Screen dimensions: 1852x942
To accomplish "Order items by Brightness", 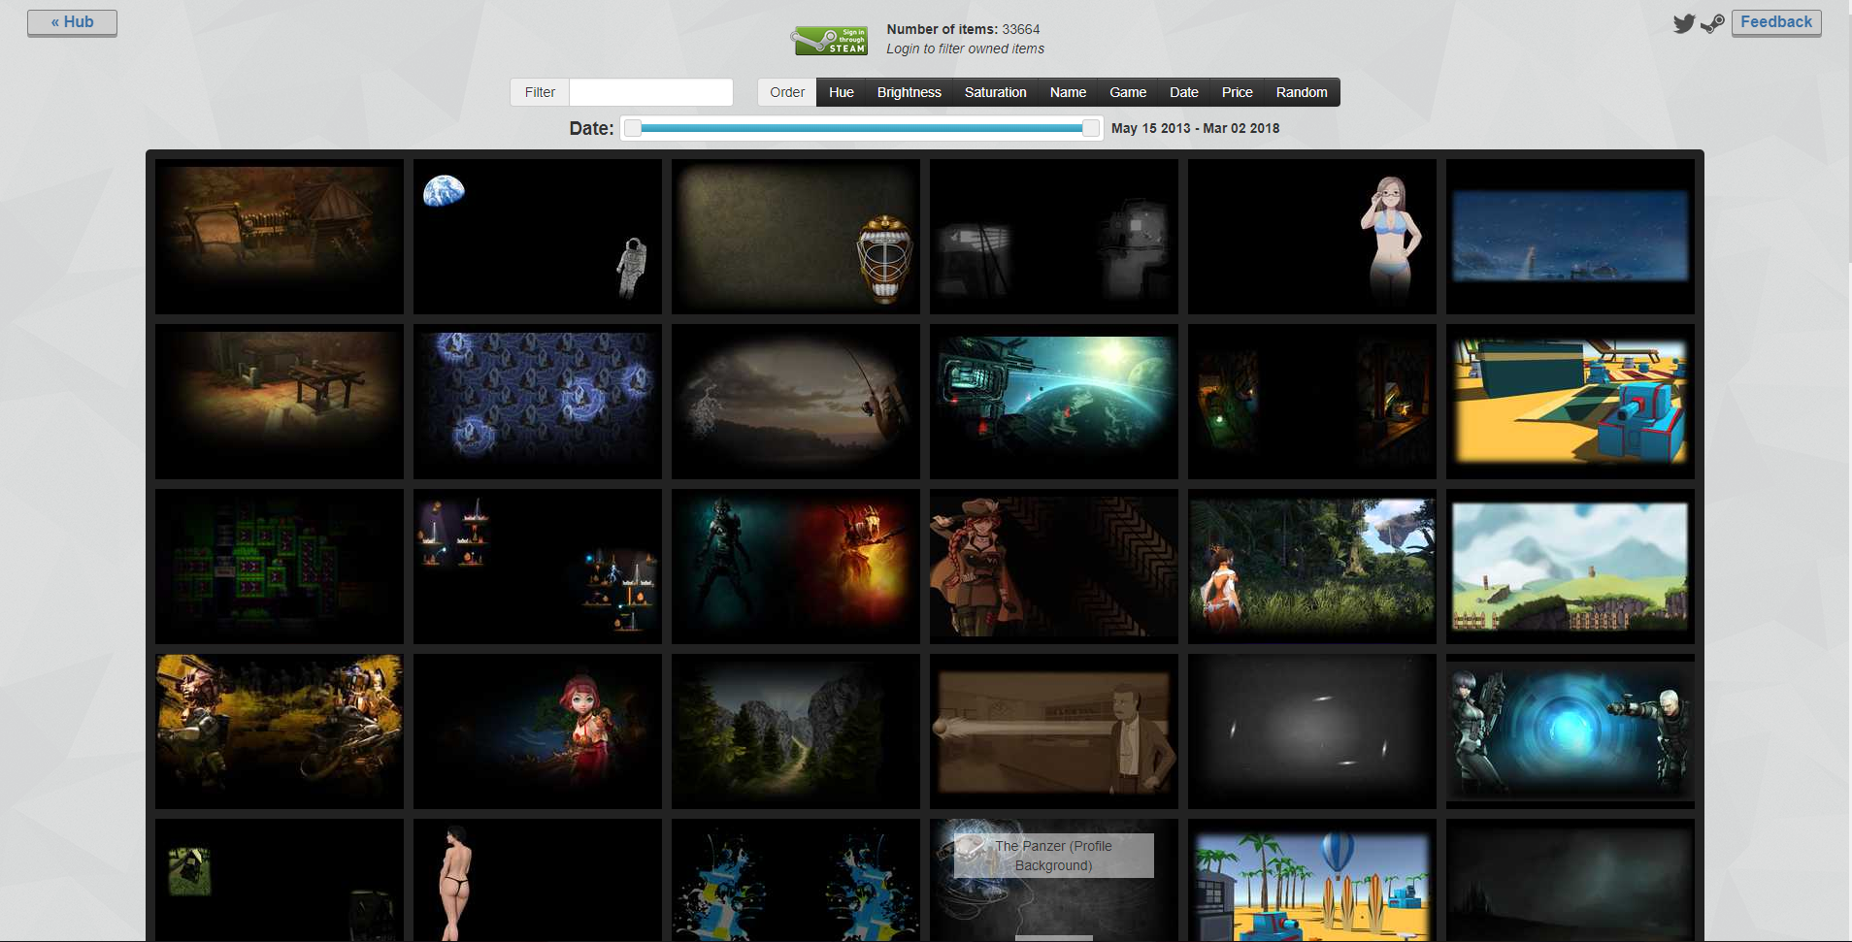I will click(909, 92).
